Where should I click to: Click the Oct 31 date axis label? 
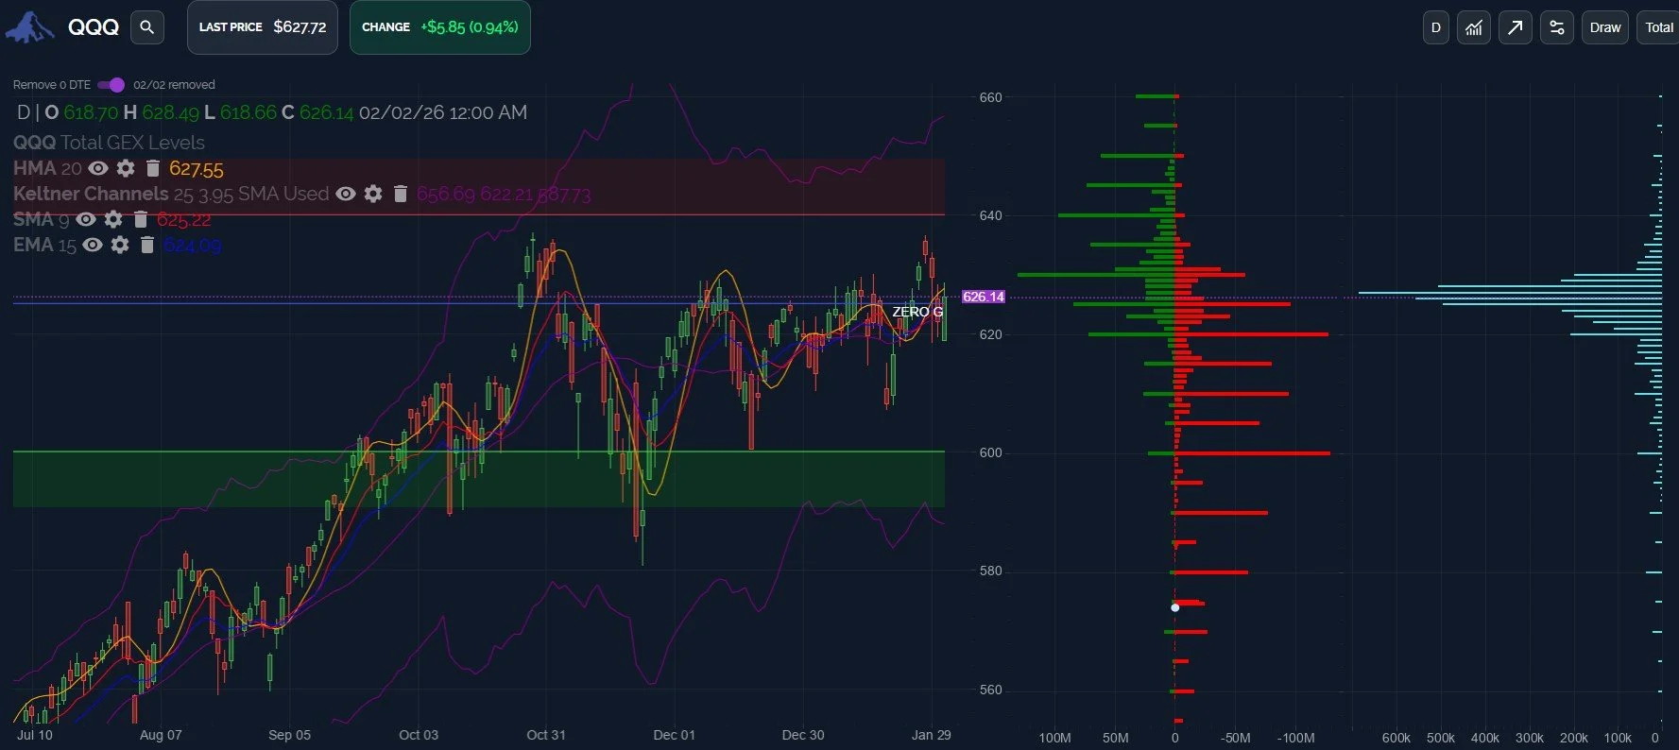coord(546,735)
